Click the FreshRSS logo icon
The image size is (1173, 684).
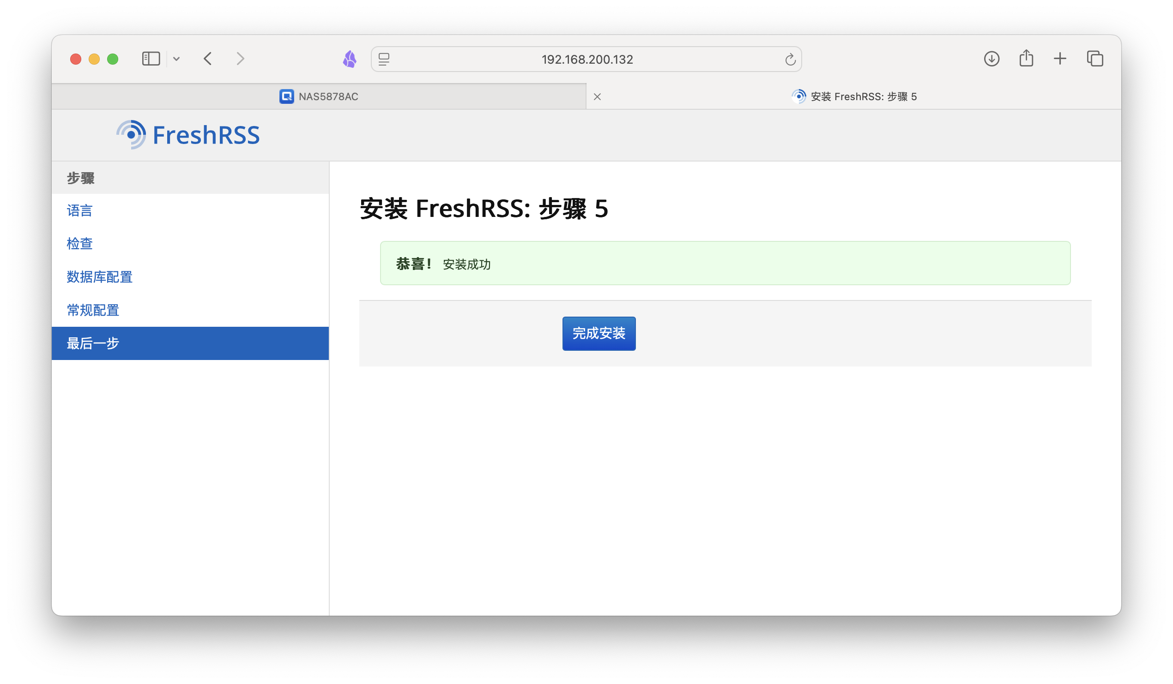(131, 135)
